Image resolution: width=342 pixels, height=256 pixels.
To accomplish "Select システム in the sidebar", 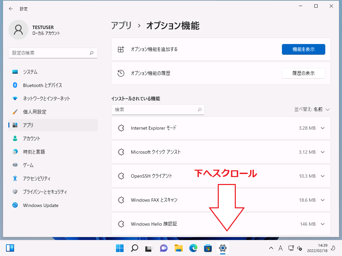I will [x=30, y=72].
